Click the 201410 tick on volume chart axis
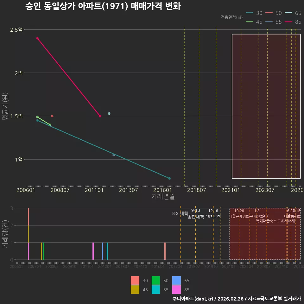 pyautogui.click(x=140, y=267)
